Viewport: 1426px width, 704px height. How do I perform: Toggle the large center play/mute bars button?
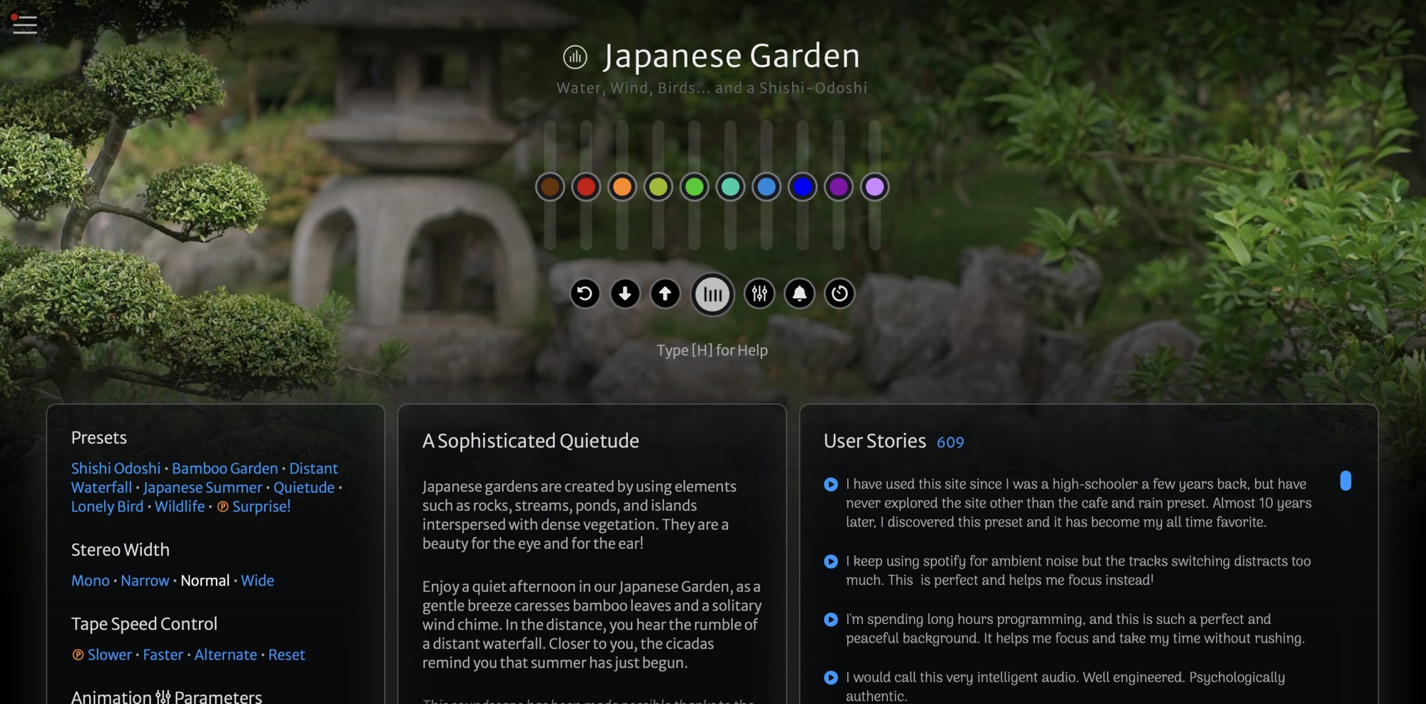[712, 294]
